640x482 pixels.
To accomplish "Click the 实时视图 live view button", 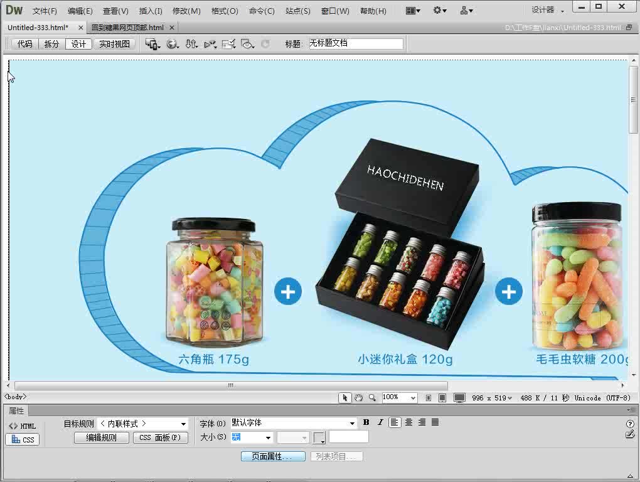I will (114, 44).
